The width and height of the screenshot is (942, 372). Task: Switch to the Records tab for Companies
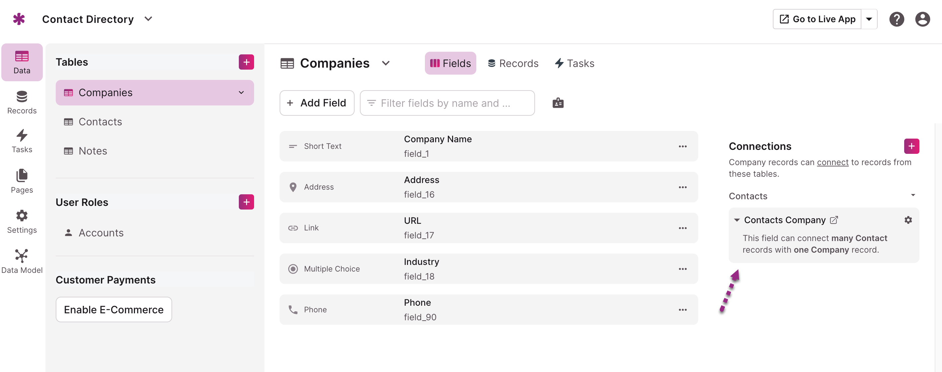pyautogui.click(x=513, y=63)
